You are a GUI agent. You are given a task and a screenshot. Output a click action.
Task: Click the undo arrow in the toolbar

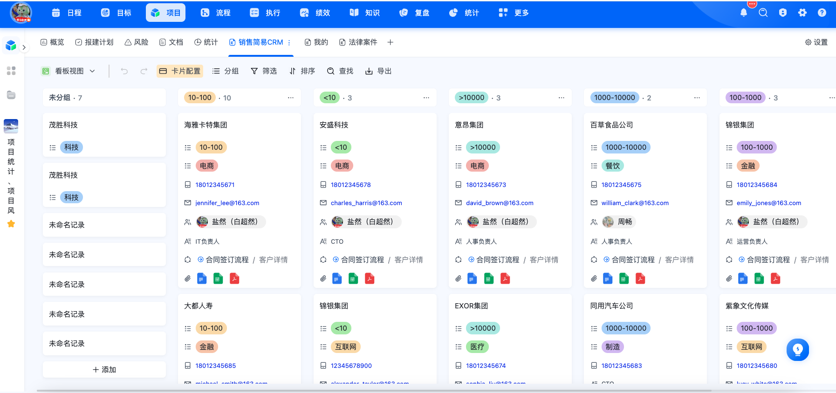click(x=124, y=71)
